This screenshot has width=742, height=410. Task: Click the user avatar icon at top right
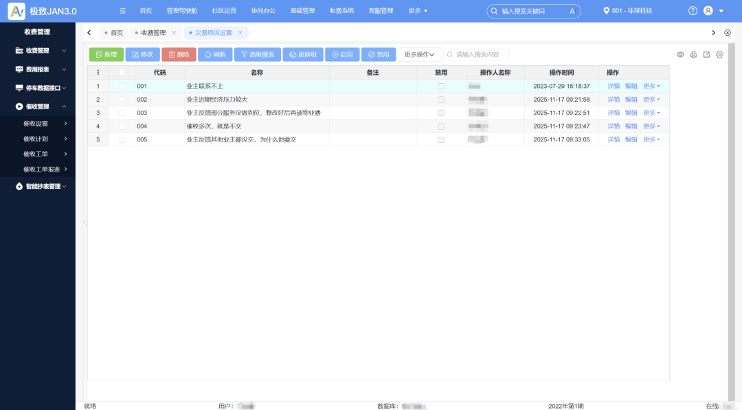pyautogui.click(x=709, y=10)
